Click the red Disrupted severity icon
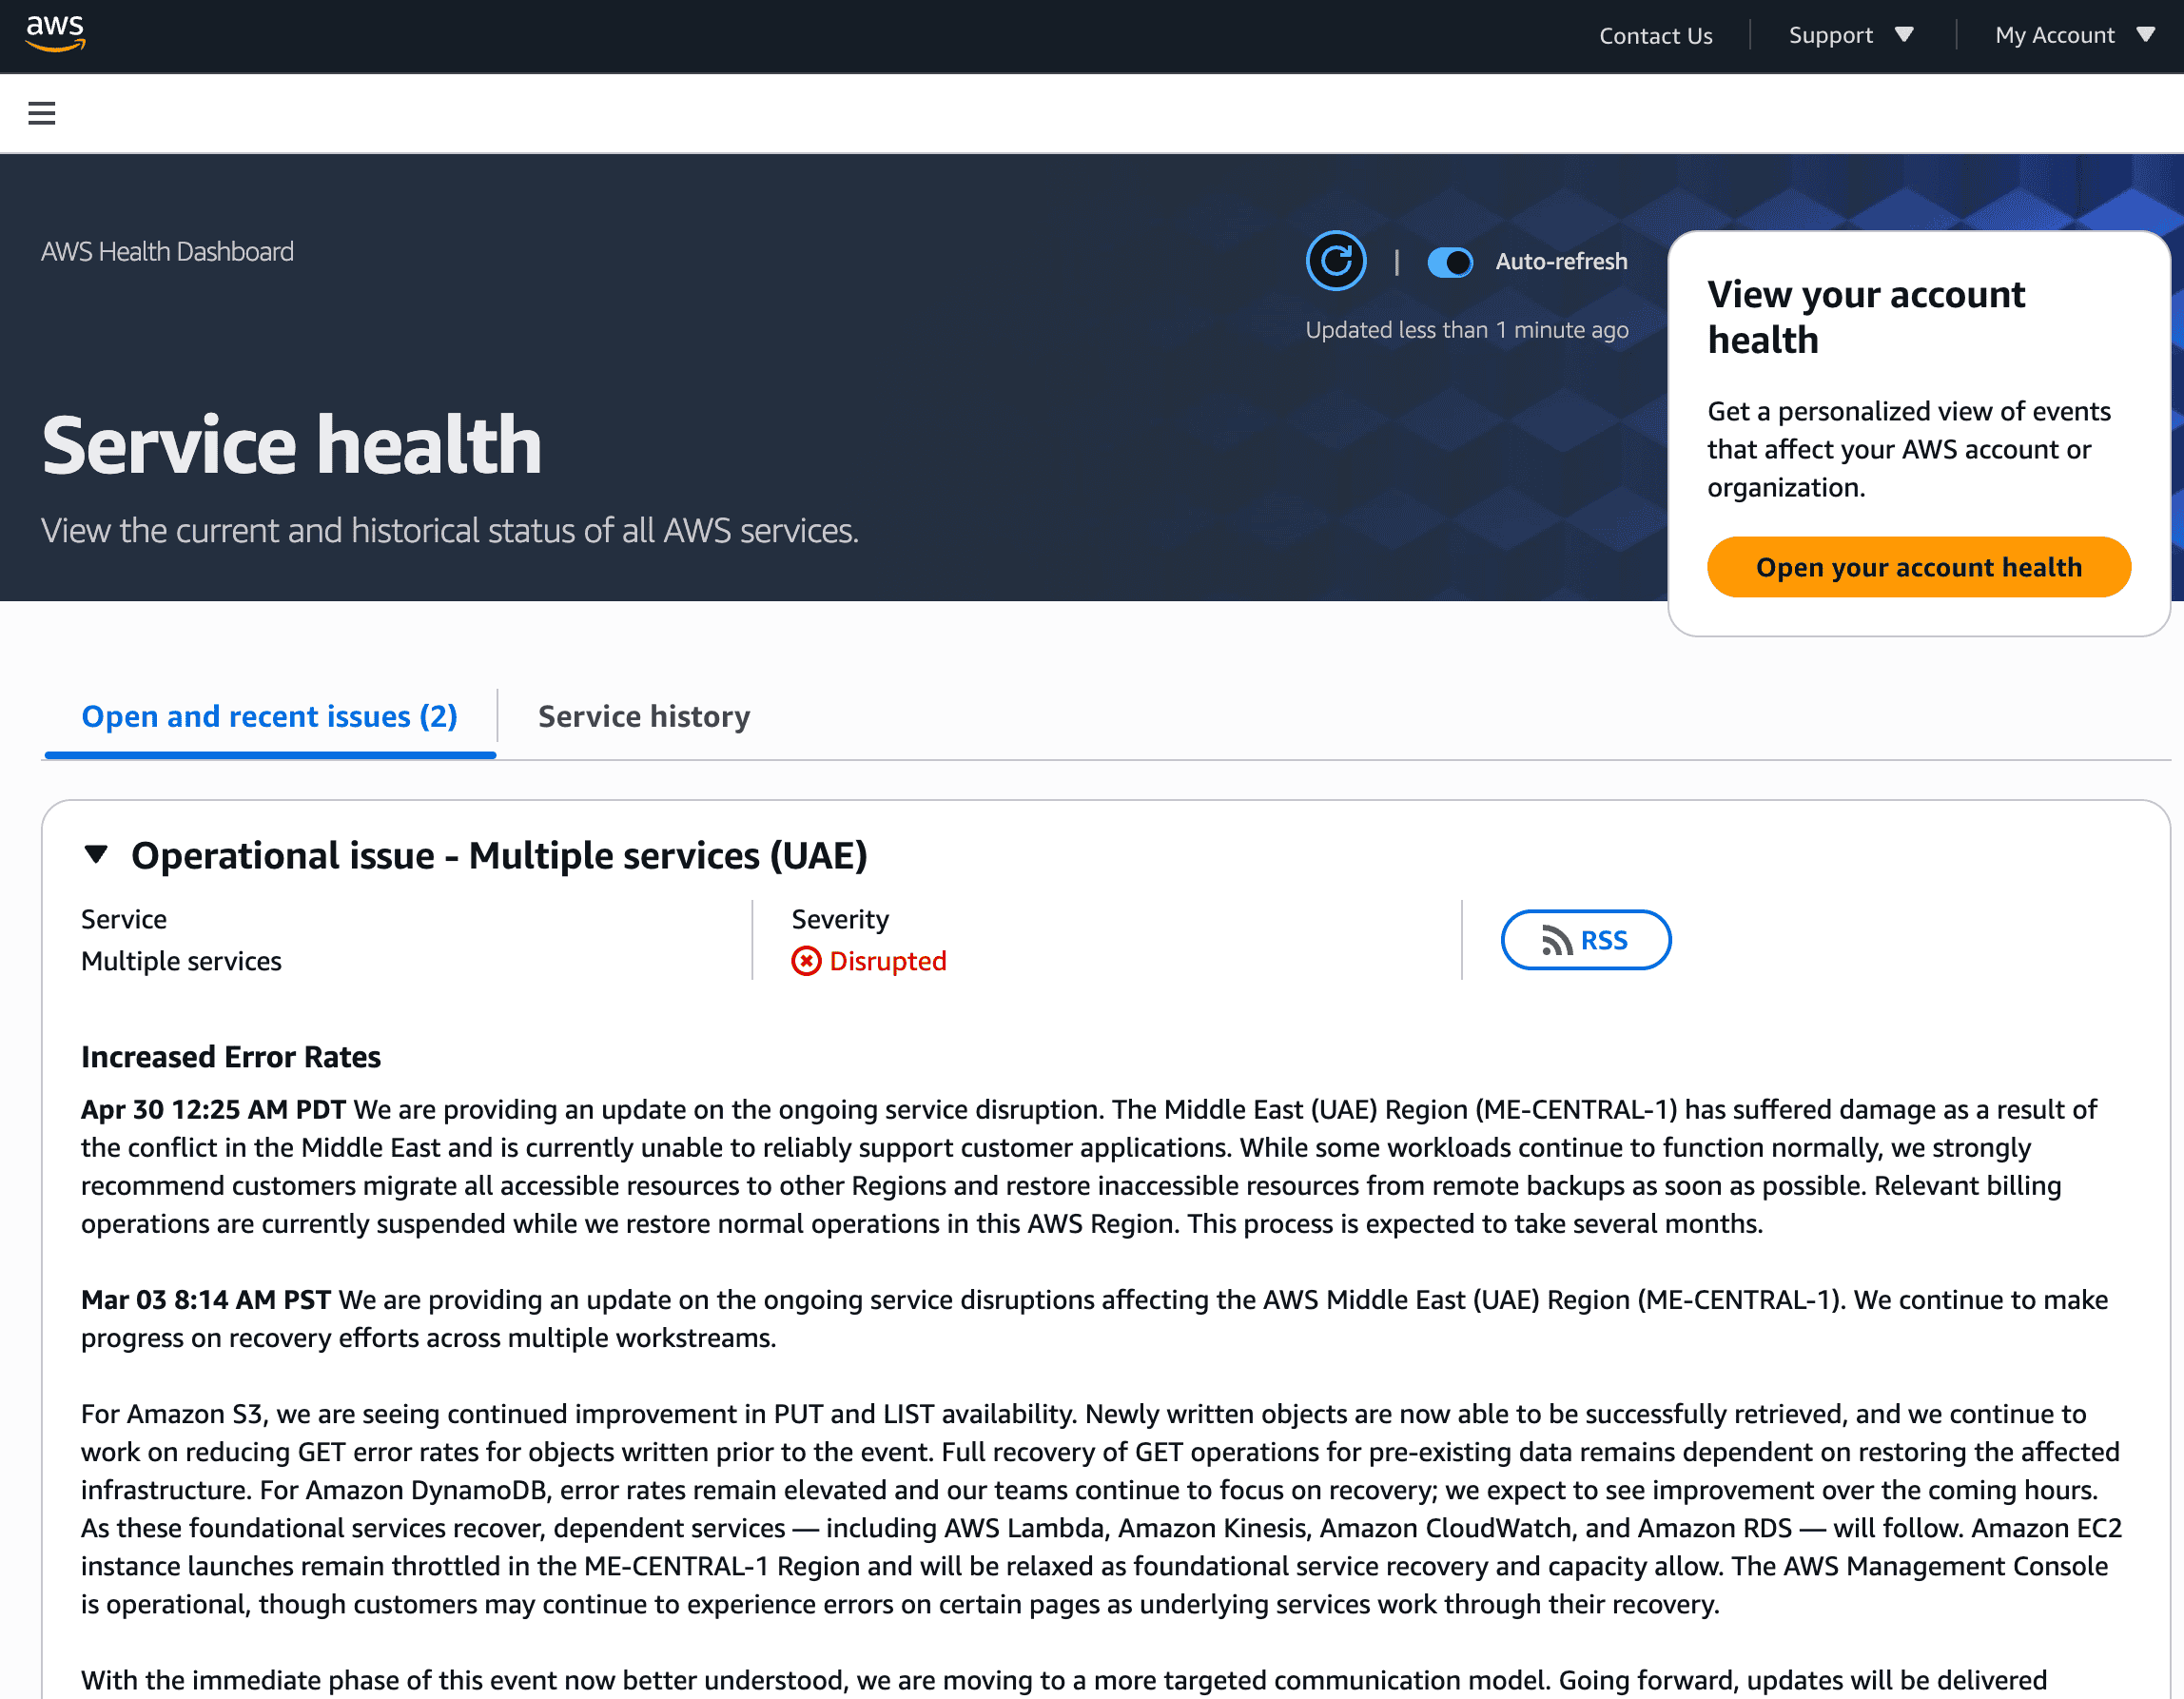This screenshot has height=1699, width=2184. (x=806, y=961)
